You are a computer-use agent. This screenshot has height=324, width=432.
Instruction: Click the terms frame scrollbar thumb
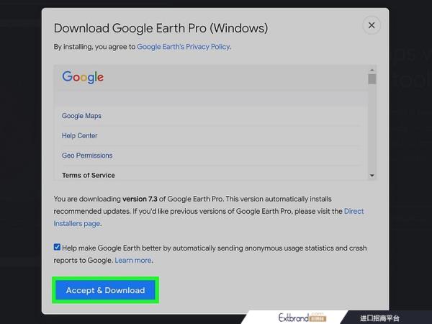click(x=372, y=79)
